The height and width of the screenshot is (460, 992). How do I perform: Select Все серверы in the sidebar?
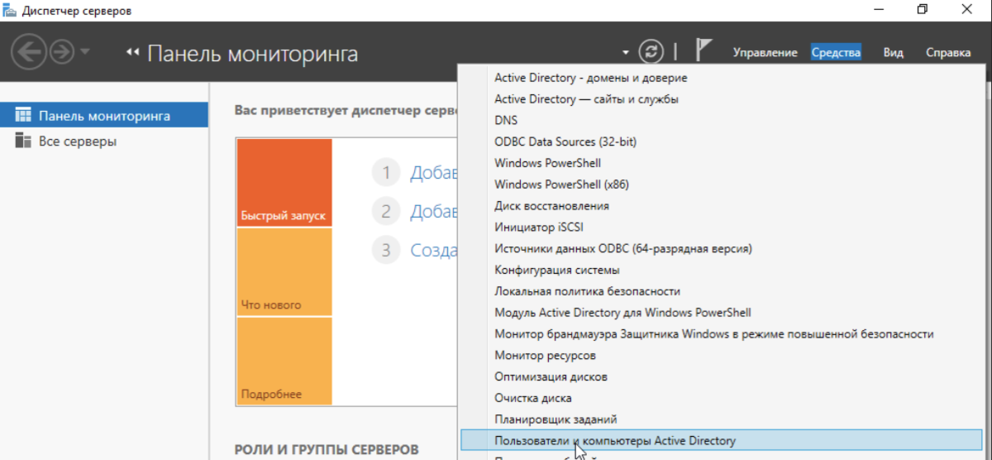point(104,141)
